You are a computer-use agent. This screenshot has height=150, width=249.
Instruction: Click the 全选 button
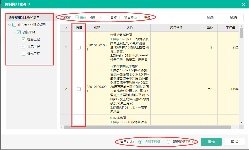pyautogui.click(x=210, y=18)
